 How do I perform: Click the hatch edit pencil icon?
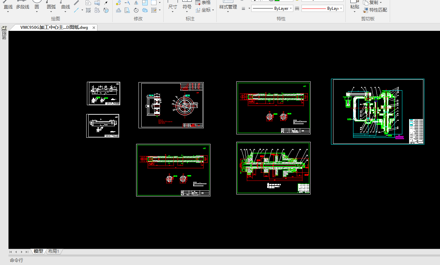[154, 10]
